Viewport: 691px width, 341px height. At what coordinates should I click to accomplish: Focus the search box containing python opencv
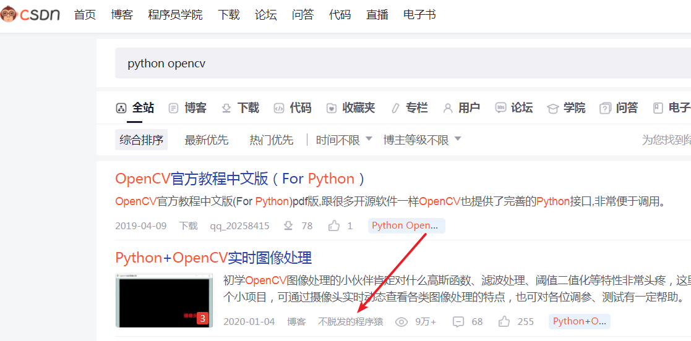coord(403,64)
